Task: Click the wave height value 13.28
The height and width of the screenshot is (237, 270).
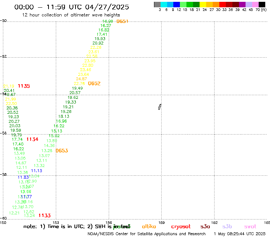Action: pos(47,151)
